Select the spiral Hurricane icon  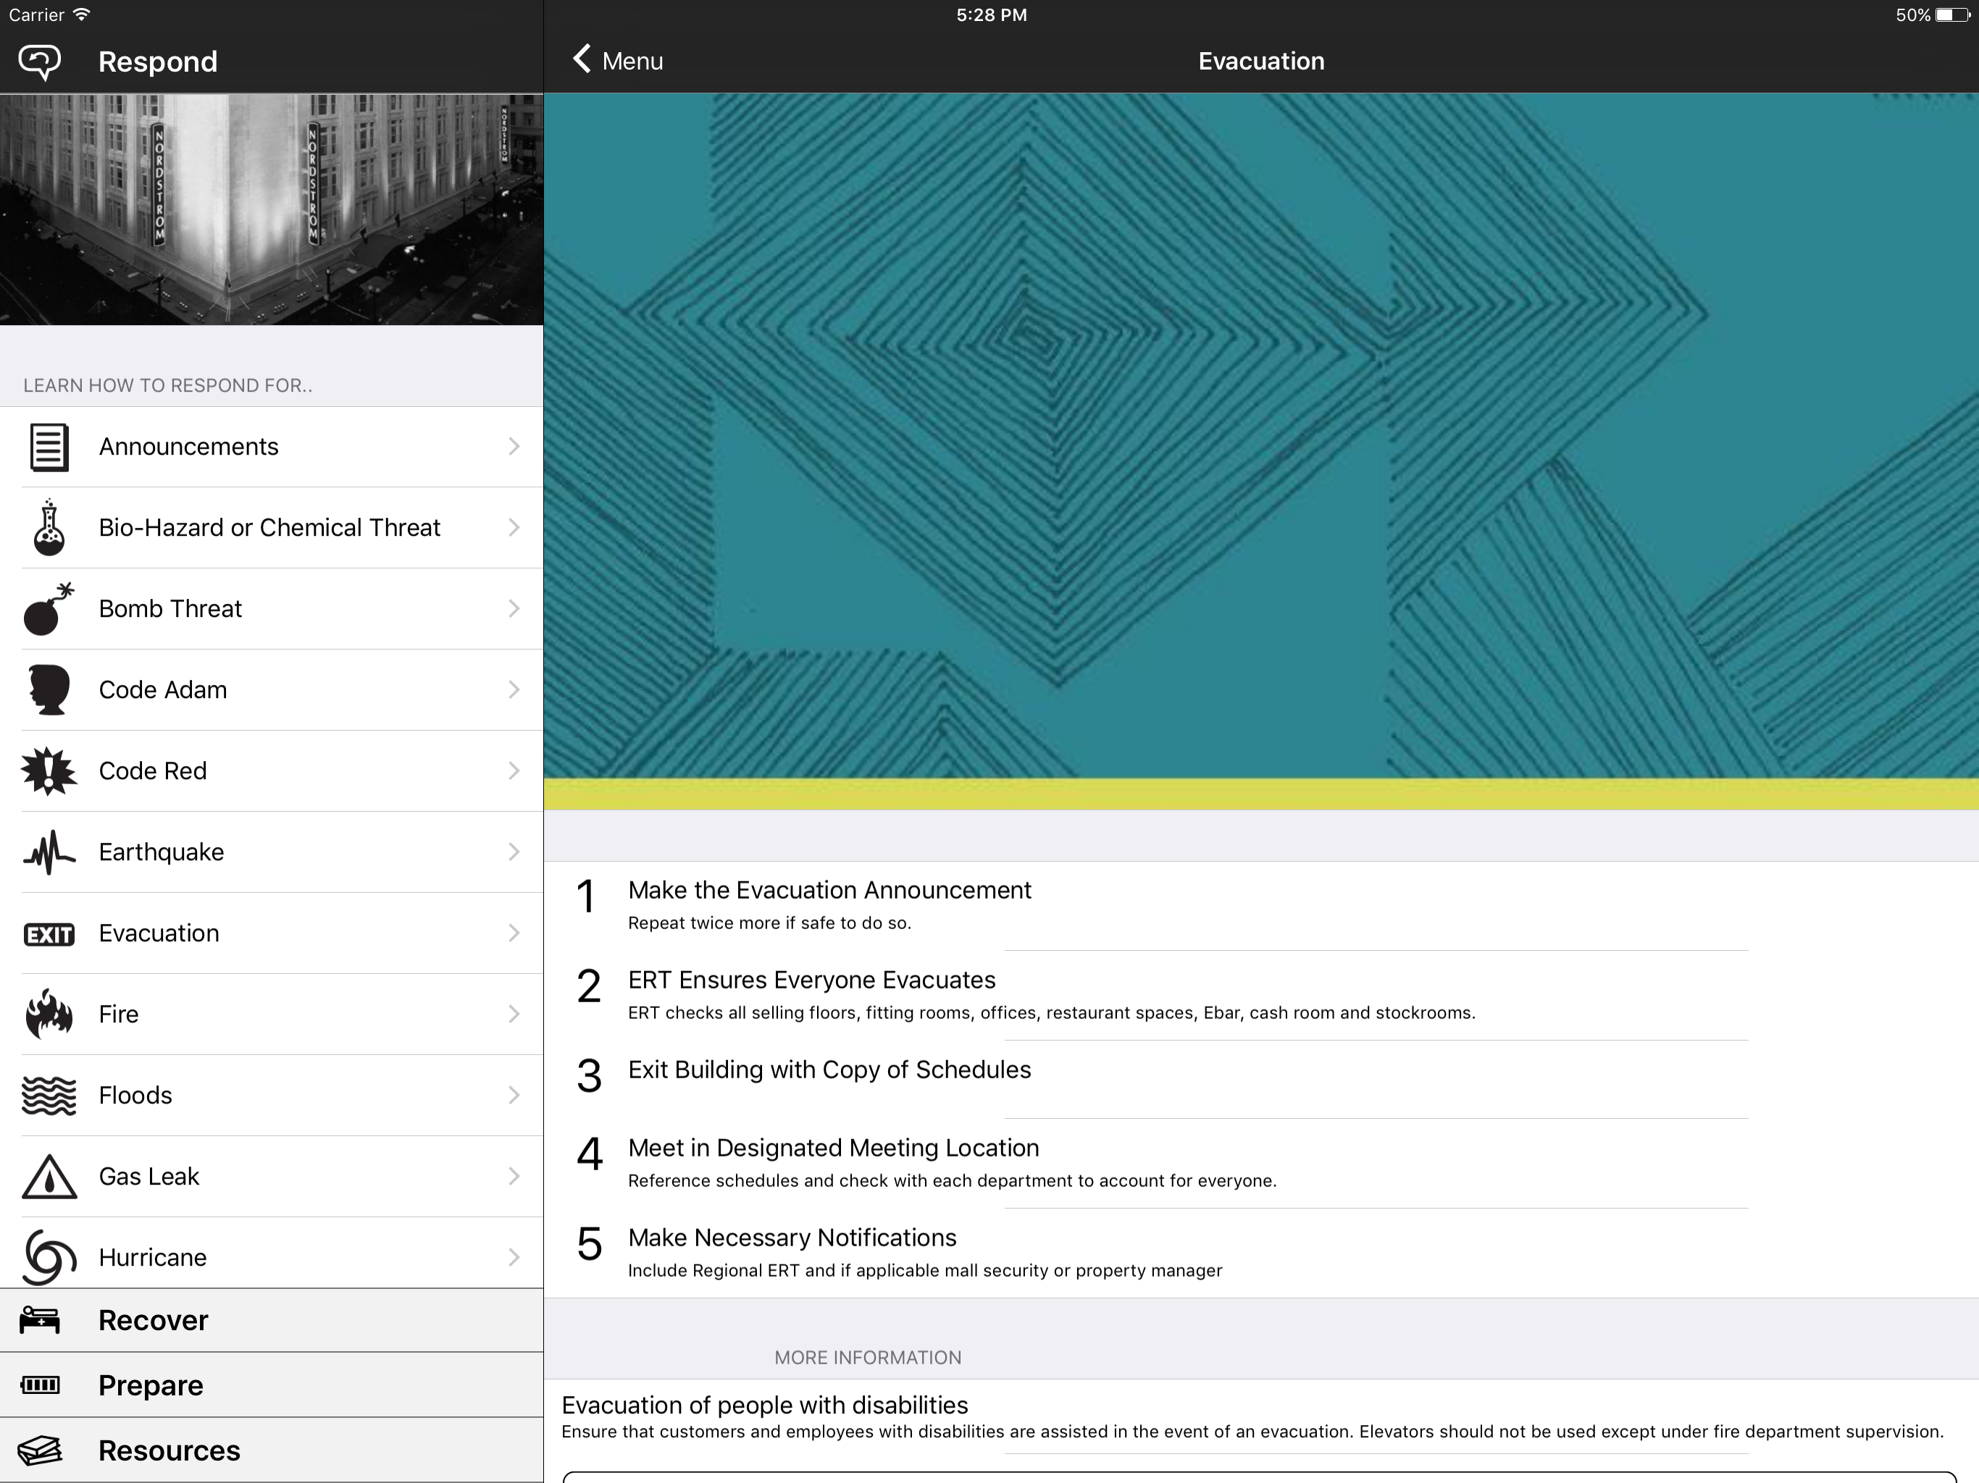[x=49, y=1256]
